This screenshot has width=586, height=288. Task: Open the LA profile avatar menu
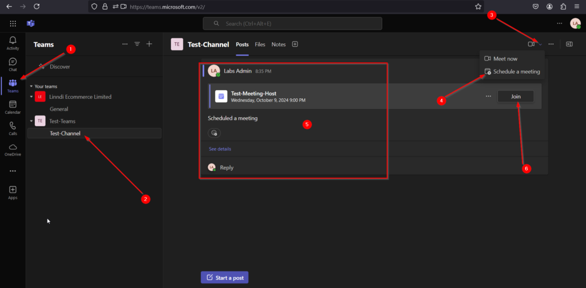(575, 23)
